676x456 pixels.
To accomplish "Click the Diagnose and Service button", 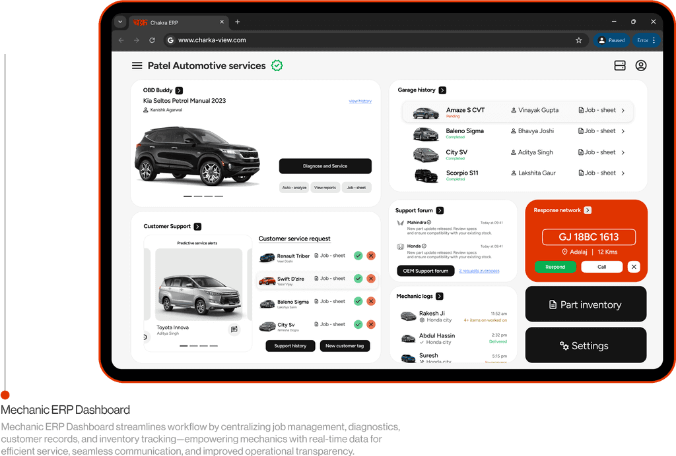I will point(325,166).
